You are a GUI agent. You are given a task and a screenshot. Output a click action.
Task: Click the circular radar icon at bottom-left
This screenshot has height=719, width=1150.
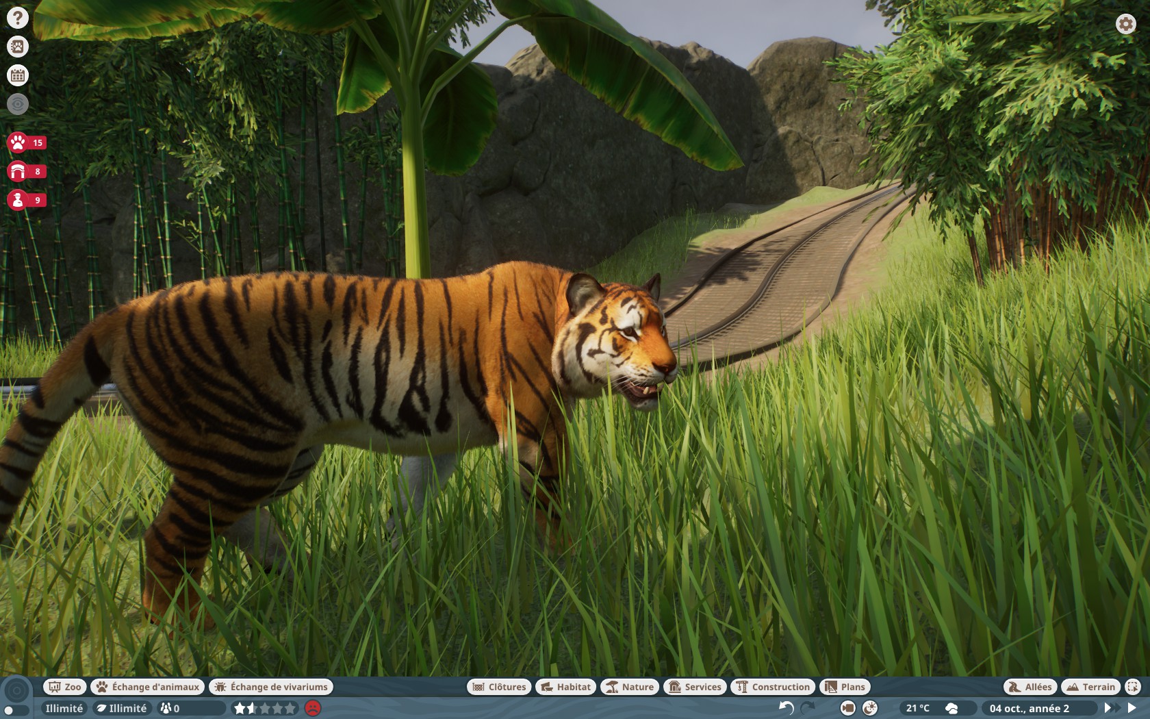17,690
